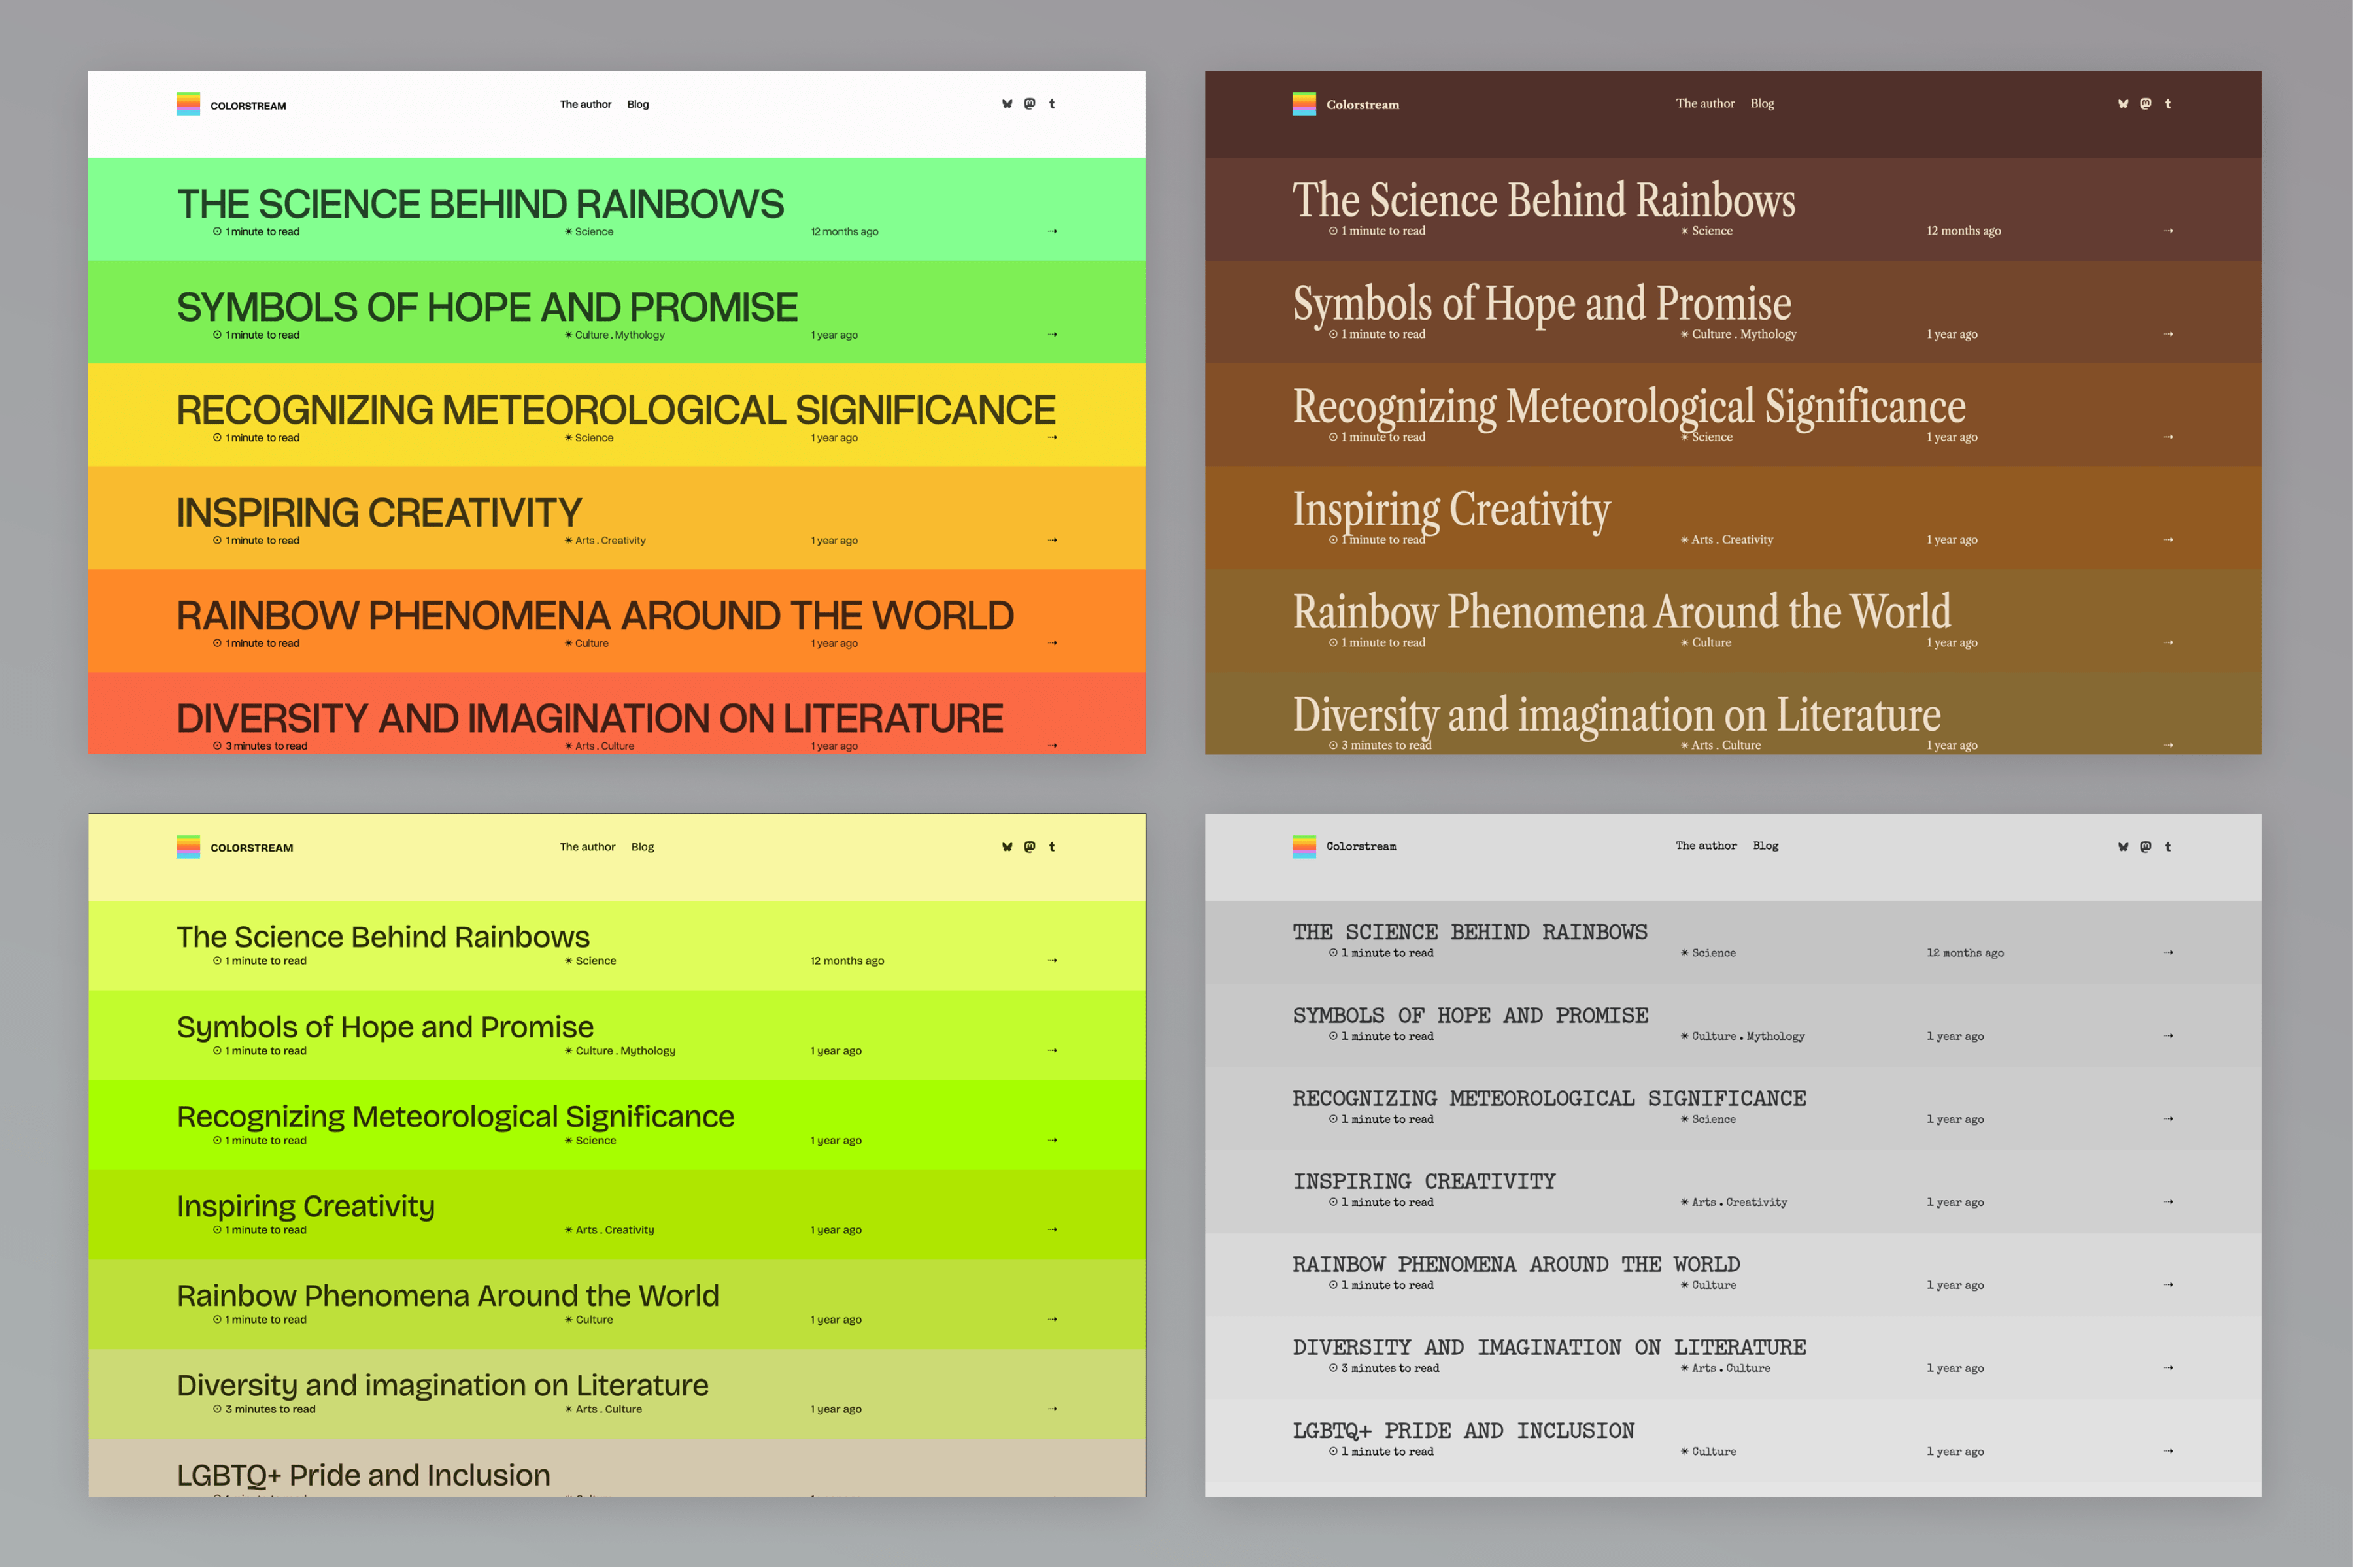Click the arrow on The Science Behind Rainbows row
The height and width of the screenshot is (1568, 2353).
click(x=1052, y=231)
